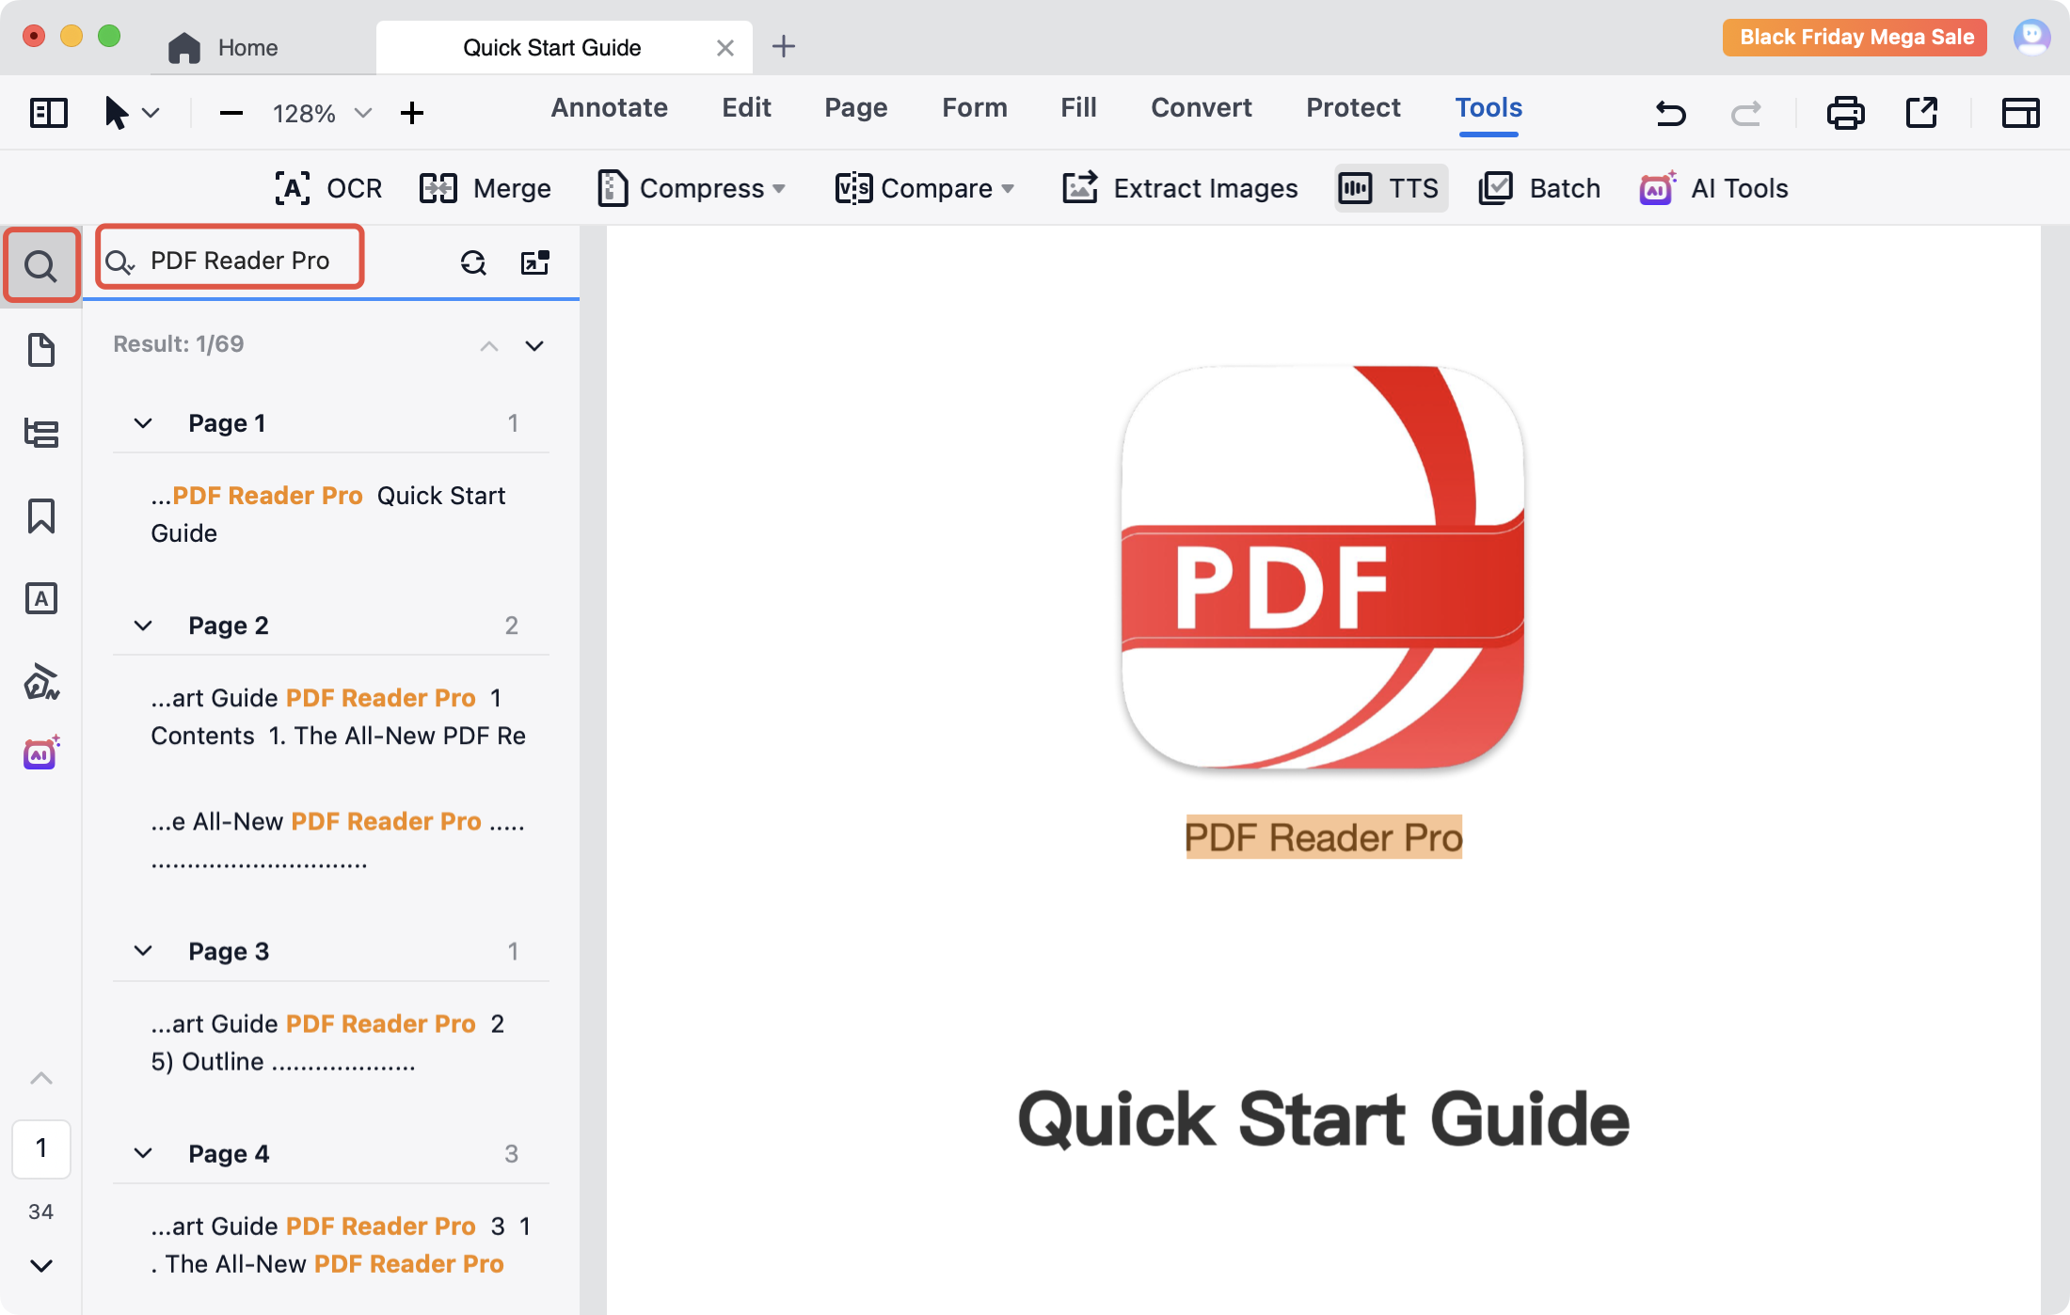Open the Batch processing tool
This screenshot has width=2070, height=1315.
tap(1539, 188)
